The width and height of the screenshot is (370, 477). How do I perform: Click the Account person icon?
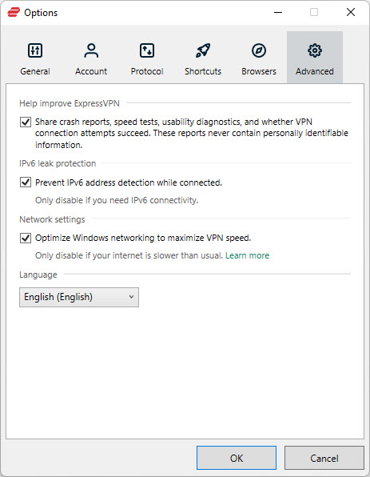click(91, 50)
